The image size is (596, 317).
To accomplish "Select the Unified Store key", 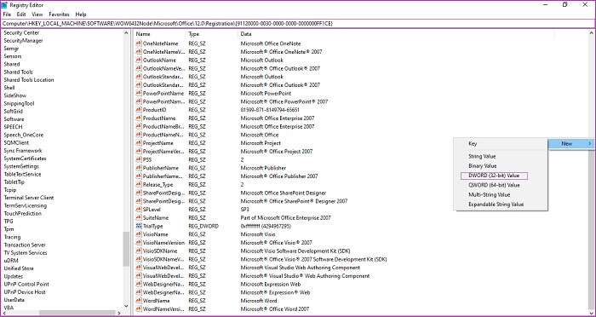I will click(x=19, y=268).
